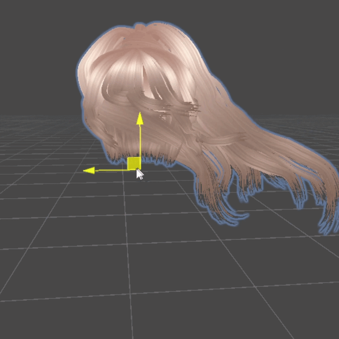Click the horizontal axis shaft of gizmo
Image resolution: width=339 pixels, height=339 pixels.
click(111, 170)
